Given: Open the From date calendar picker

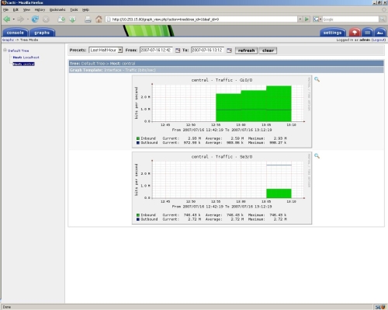Looking at the screenshot, I should pos(178,51).
